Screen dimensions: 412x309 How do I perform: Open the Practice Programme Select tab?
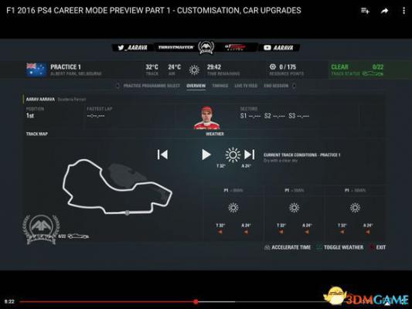[152, 86]
